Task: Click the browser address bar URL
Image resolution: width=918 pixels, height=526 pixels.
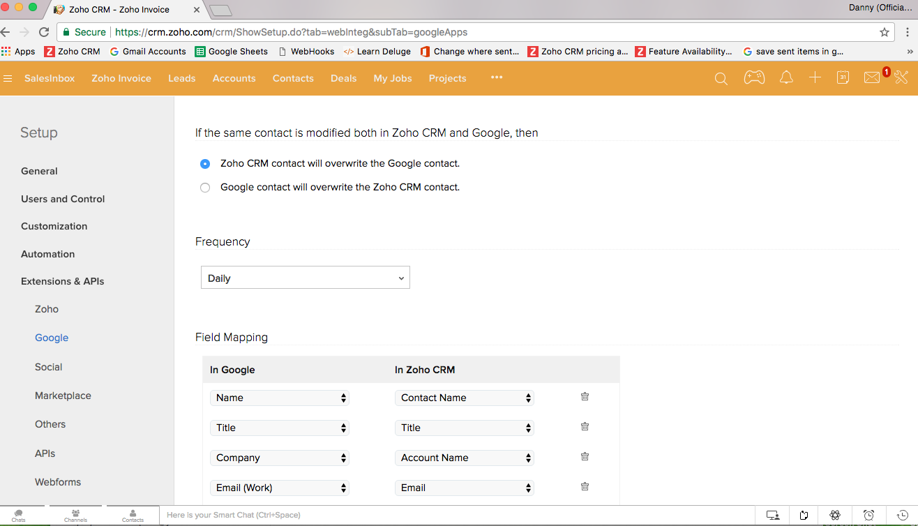Action: coord(291,32)
